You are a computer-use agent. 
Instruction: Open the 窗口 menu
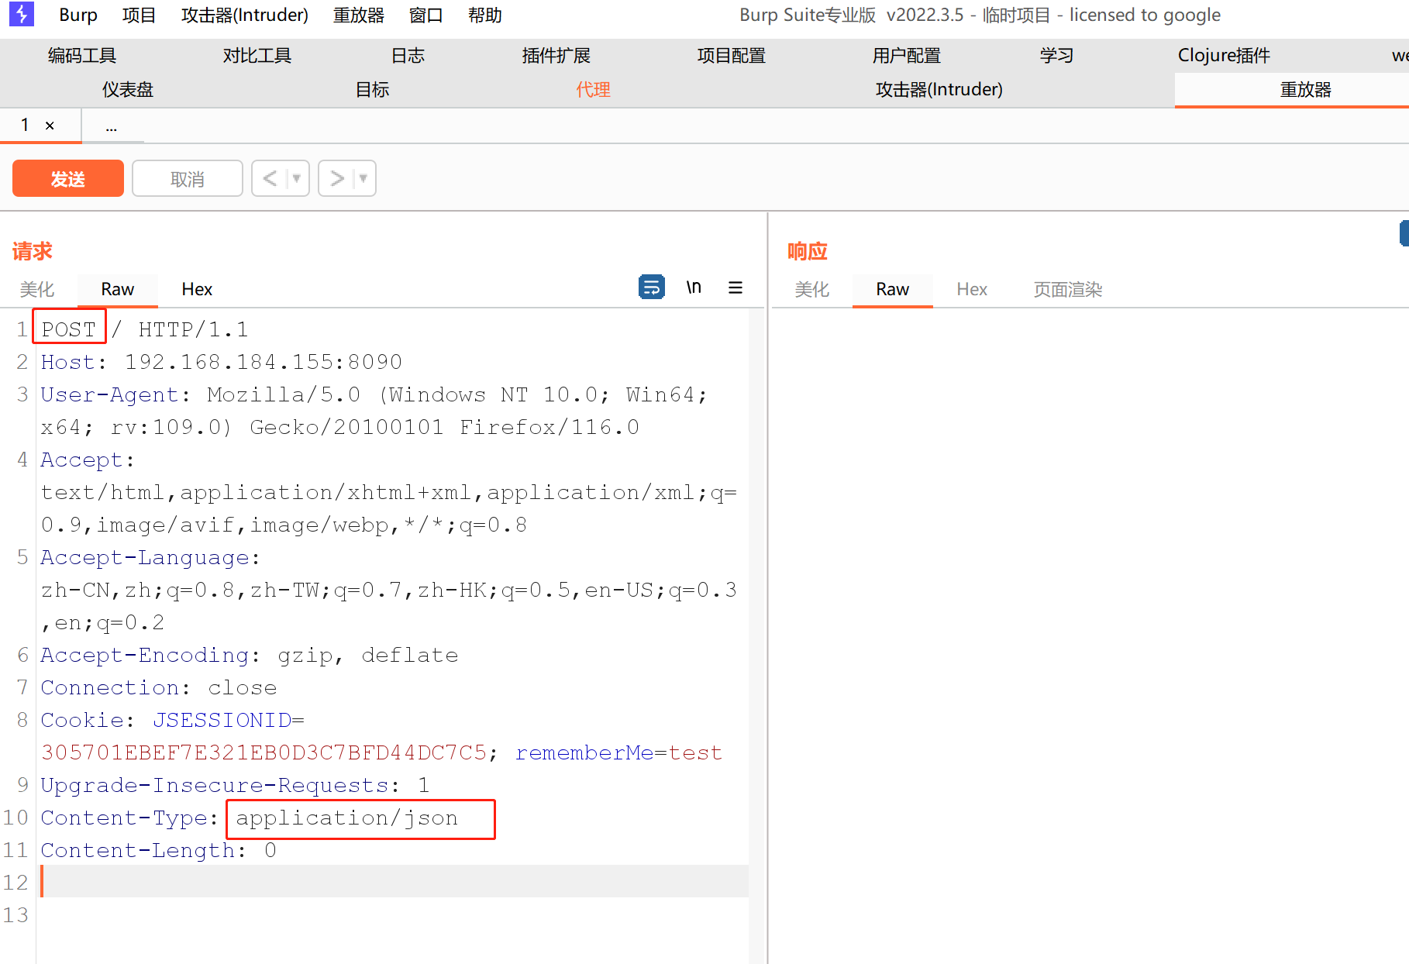(x=426, y=15)
